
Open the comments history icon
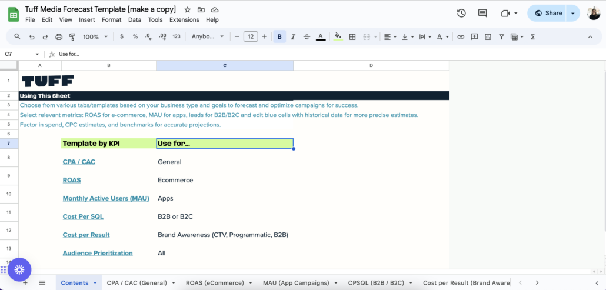pos(482,13)
